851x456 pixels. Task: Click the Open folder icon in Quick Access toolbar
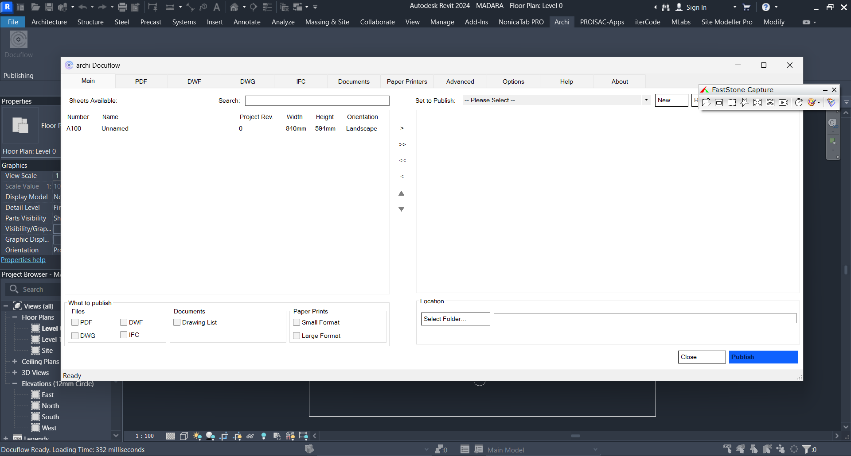[35, 7]
